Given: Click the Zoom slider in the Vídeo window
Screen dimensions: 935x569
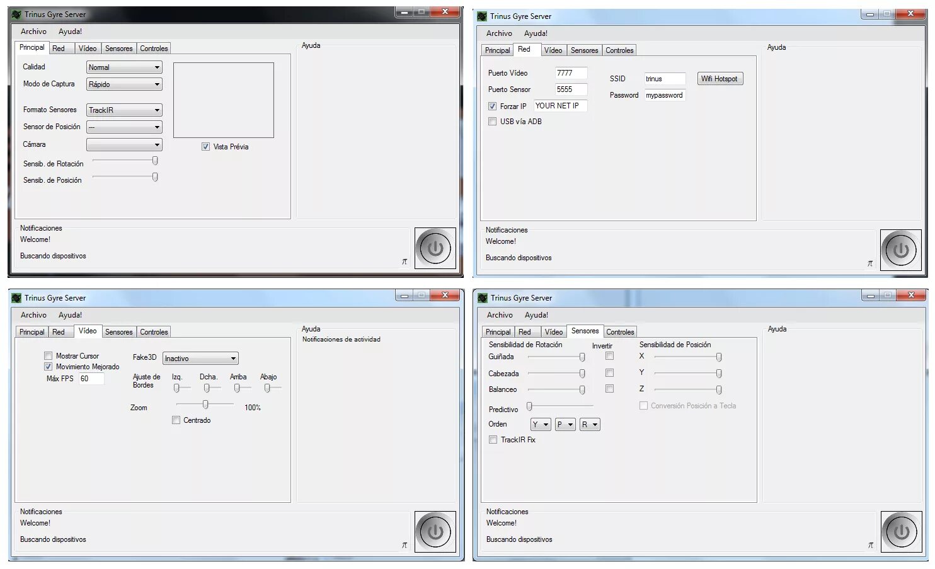Looking at the screenshot, I should pyautogui.click(x=205, y=405).
